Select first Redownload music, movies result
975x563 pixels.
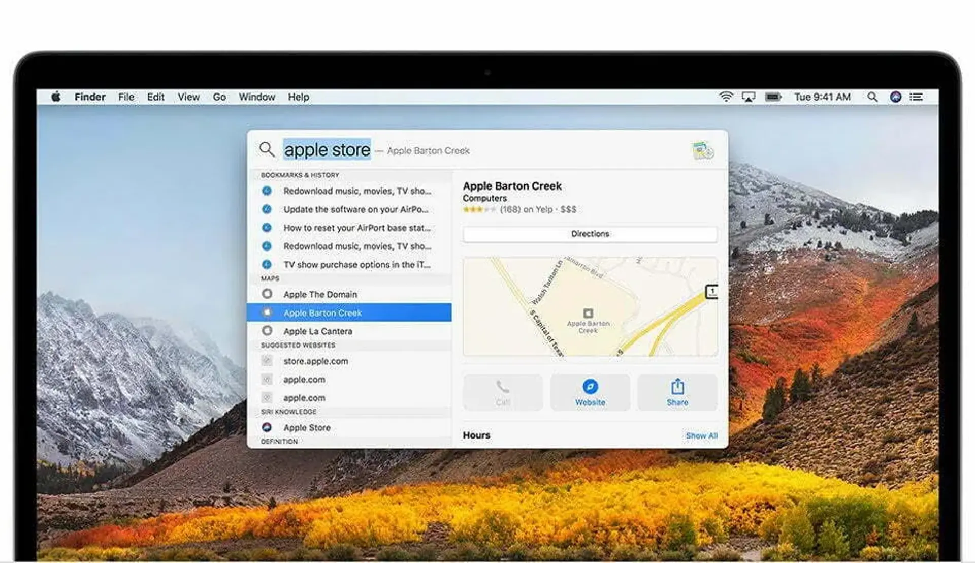tap(349, 191)
